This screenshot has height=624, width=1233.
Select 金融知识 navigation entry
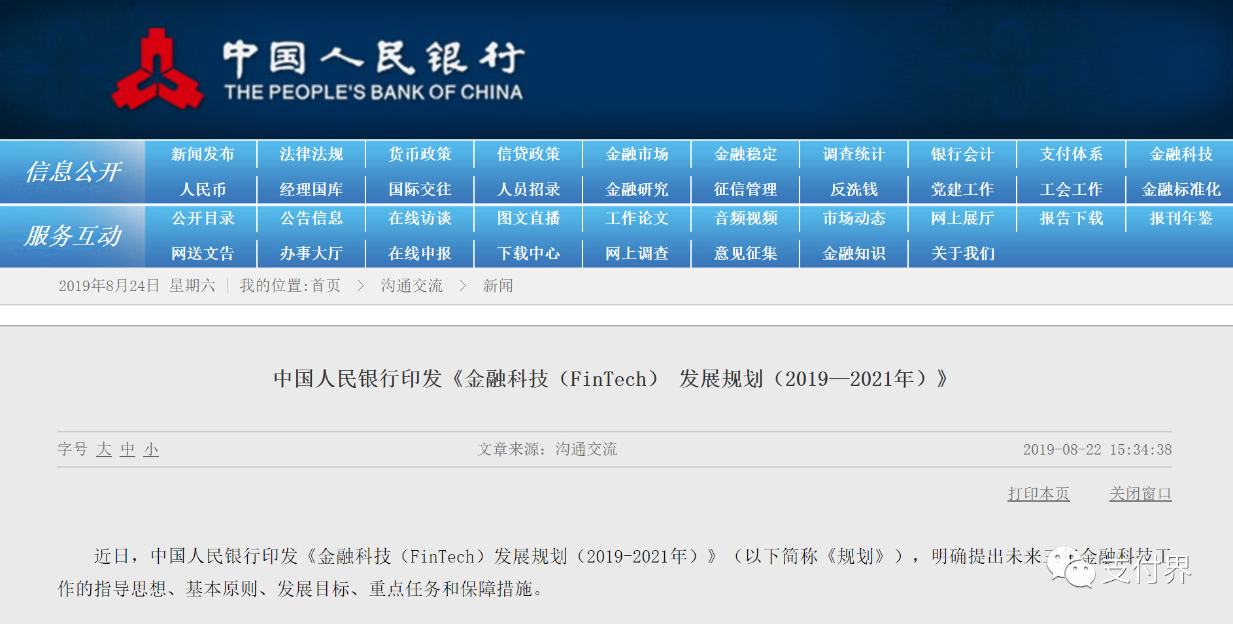pos(854,254)
